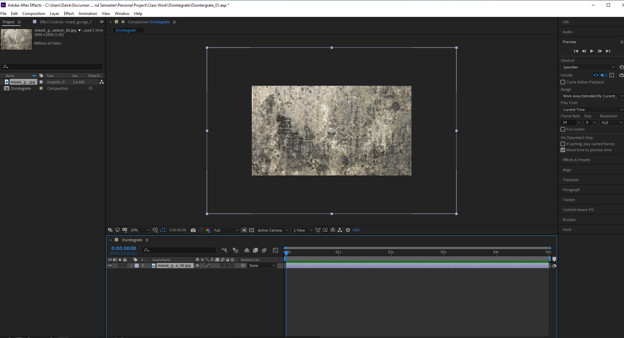The image size is (624, 338).
Task: Open the Content-Aware Fill panel
Action: 578,210
